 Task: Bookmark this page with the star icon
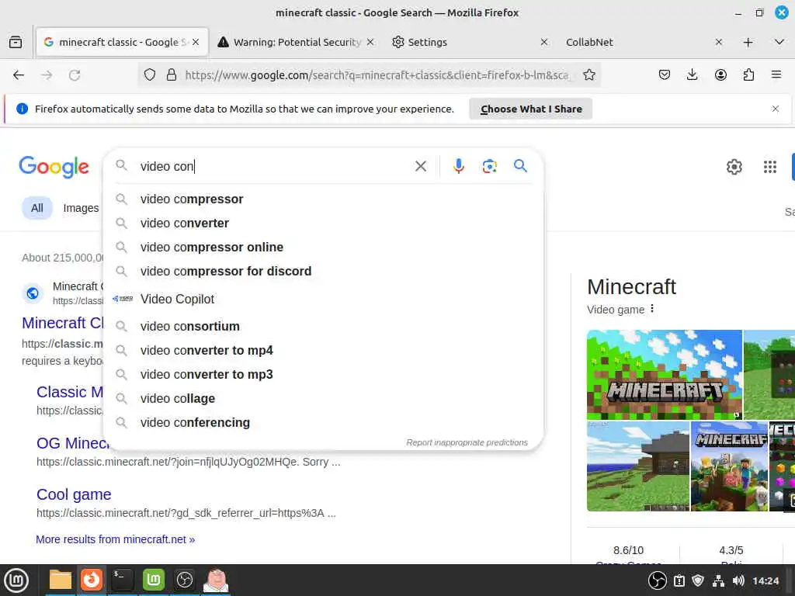589,75
